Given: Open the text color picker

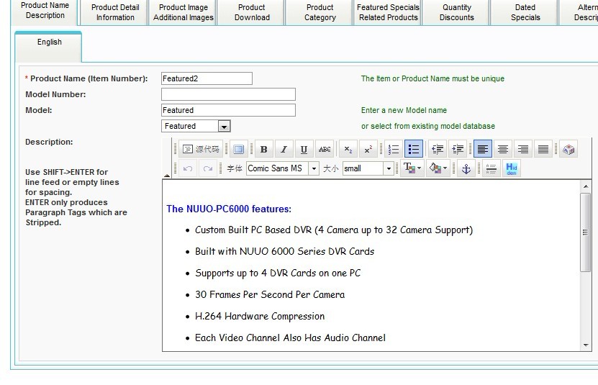Looking at the screenshot, I should tap(412, 168).
